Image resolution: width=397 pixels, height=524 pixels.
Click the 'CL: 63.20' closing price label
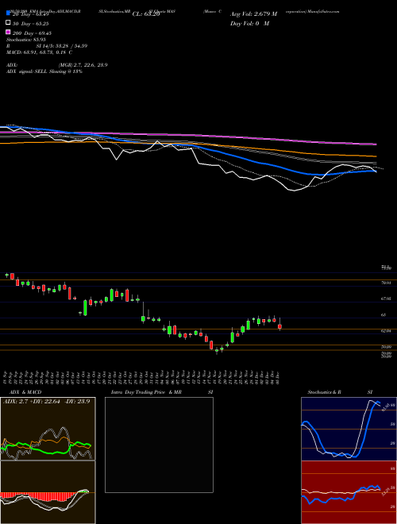[146, 14]
